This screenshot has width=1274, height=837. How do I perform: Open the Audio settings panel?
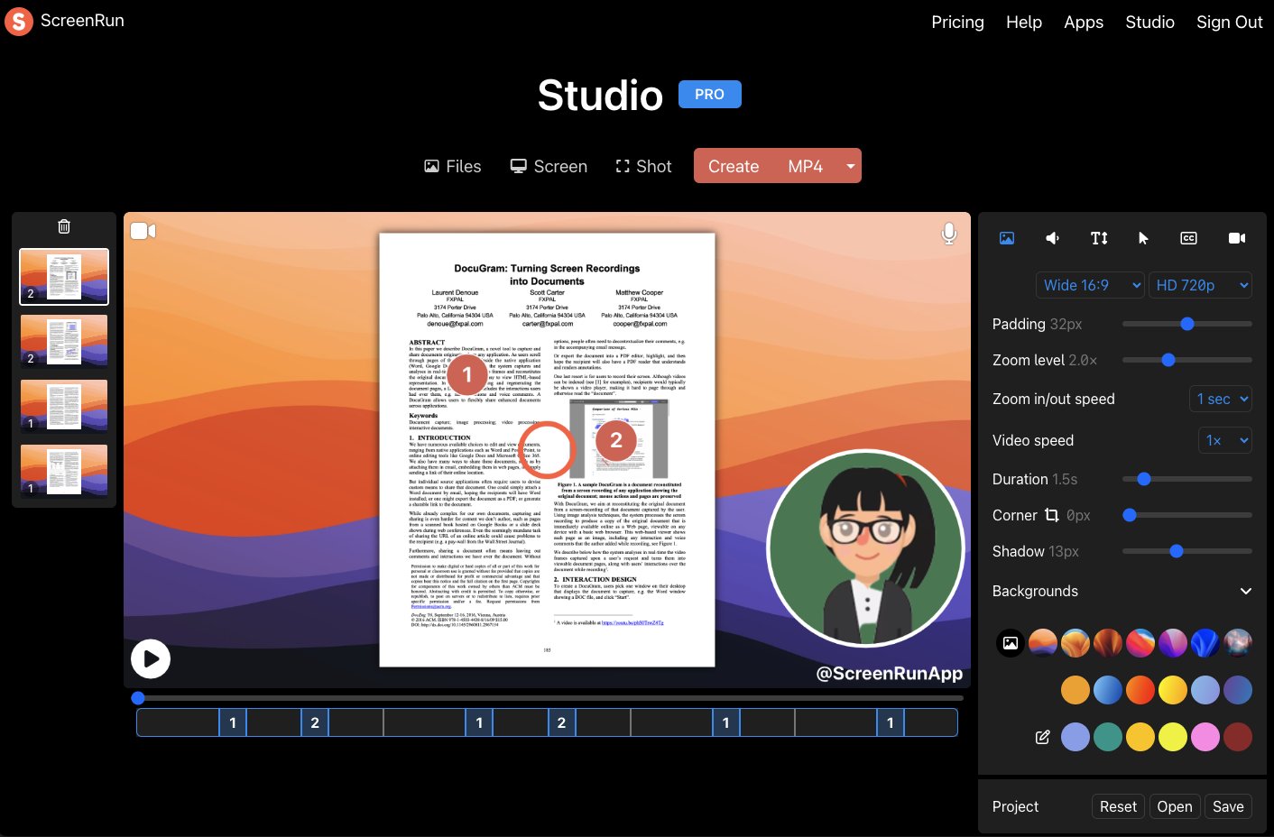[1052, 238]
